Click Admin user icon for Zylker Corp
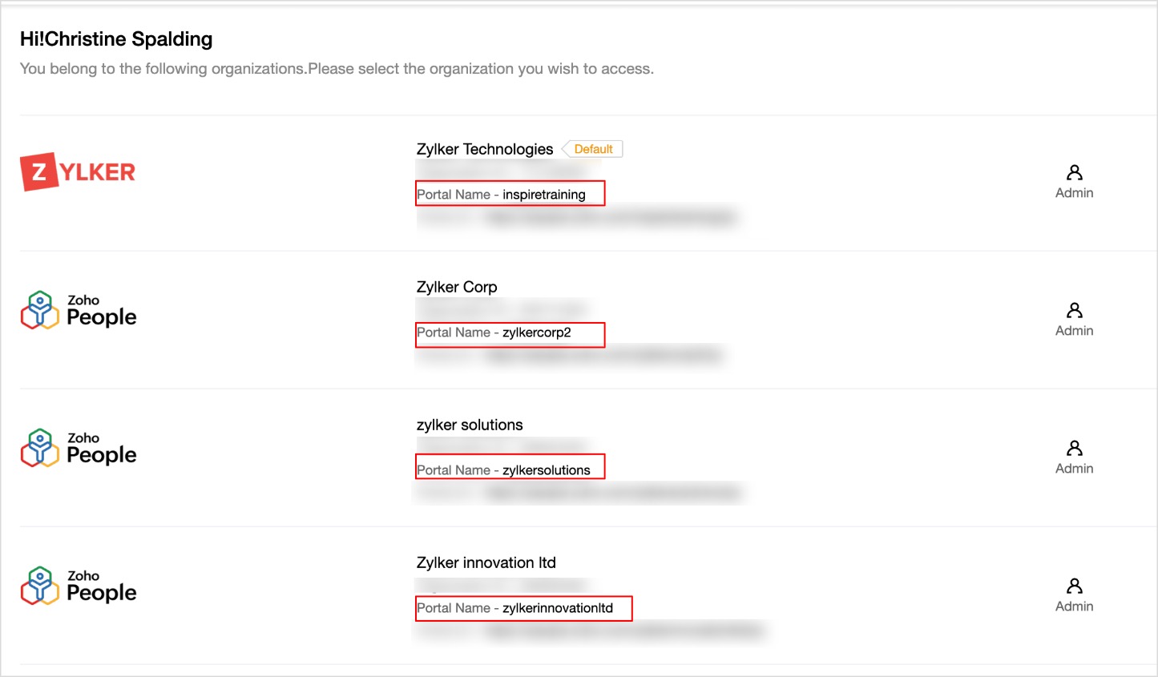Screen dimensions: 1158x677 click(1074, 311)
